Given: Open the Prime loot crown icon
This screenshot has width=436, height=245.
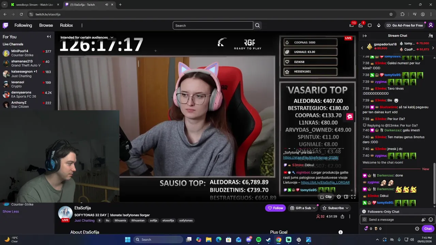Looking at the screenshot, I should click(x=352, y=25).
